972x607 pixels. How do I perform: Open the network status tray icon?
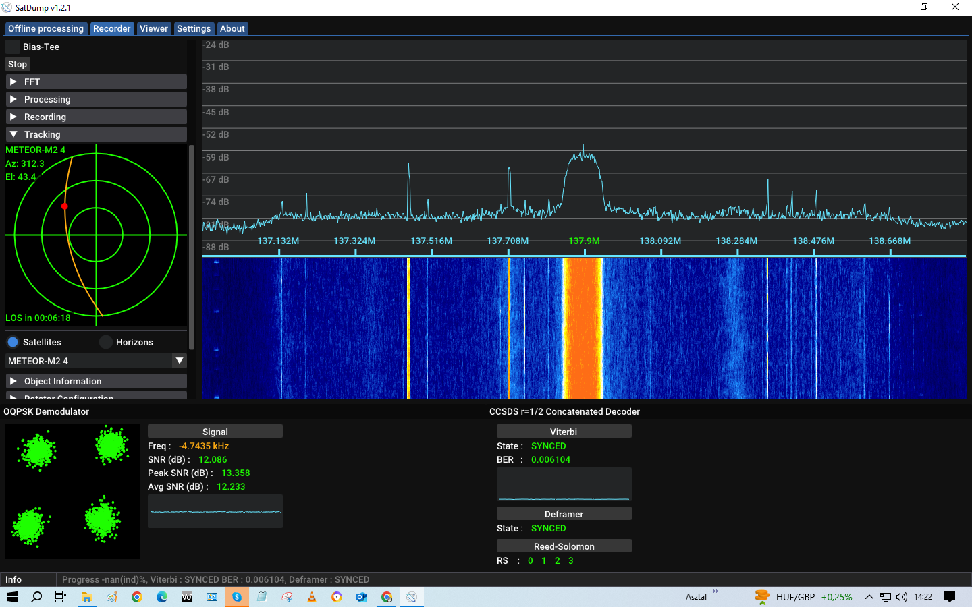pos(886,597)
